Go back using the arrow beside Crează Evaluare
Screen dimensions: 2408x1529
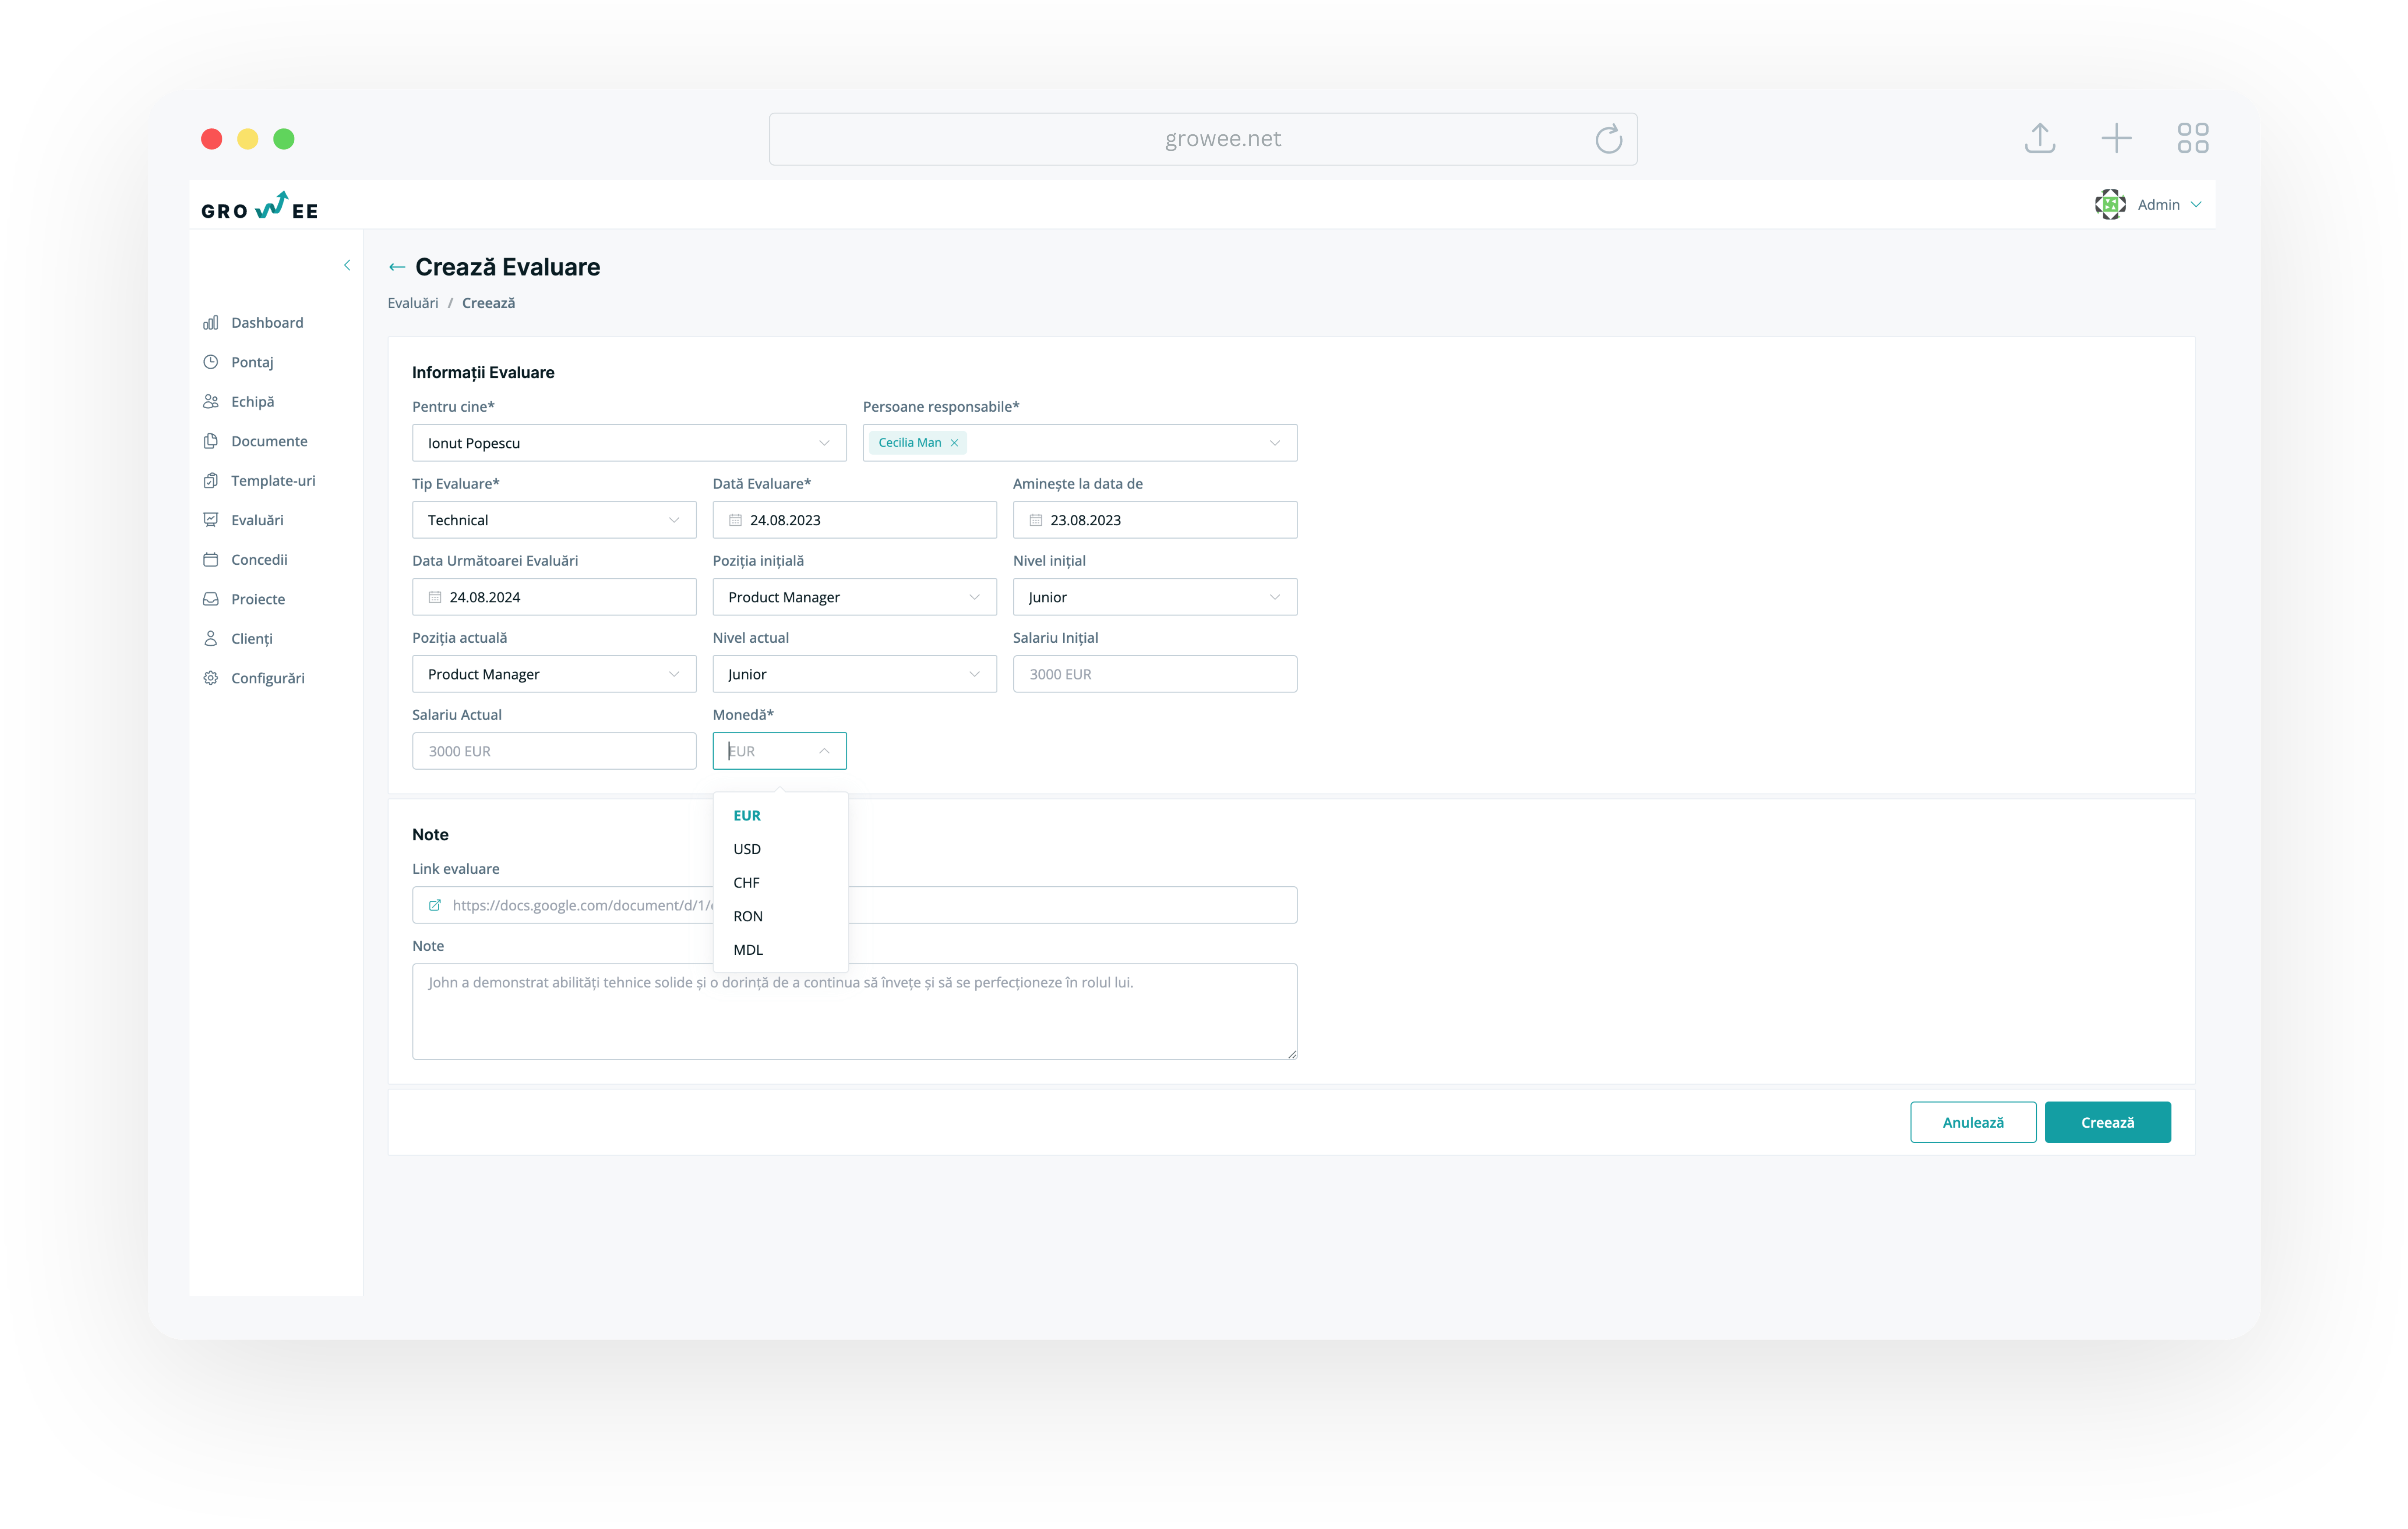[x=397, y=267]
